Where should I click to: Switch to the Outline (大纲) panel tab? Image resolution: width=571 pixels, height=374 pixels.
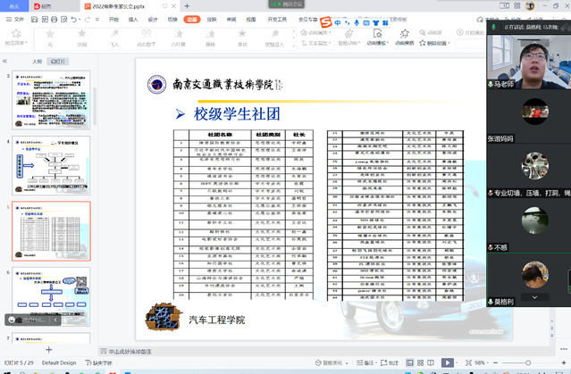click(x=37, y=62)
